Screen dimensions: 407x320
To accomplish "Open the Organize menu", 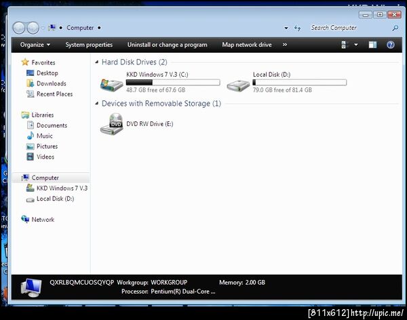I will [x=35, y=45].
